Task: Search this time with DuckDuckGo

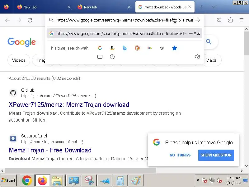Action: [137, 48]
